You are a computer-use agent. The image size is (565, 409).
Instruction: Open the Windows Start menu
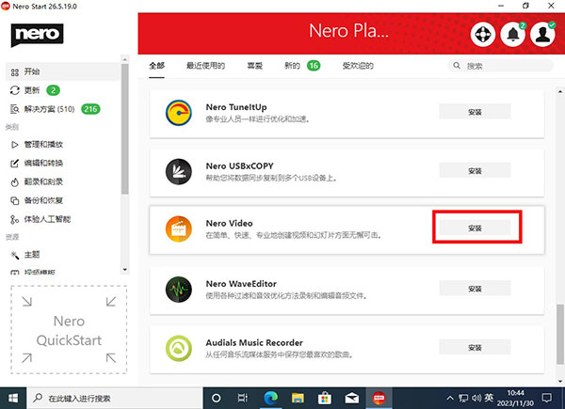13,399
